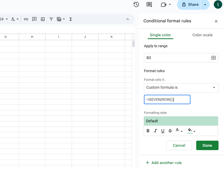This screenshot has height=169, width=223.
Task: Click the Add another rule link
Action: pyautogui.click(x=164, y=163)
